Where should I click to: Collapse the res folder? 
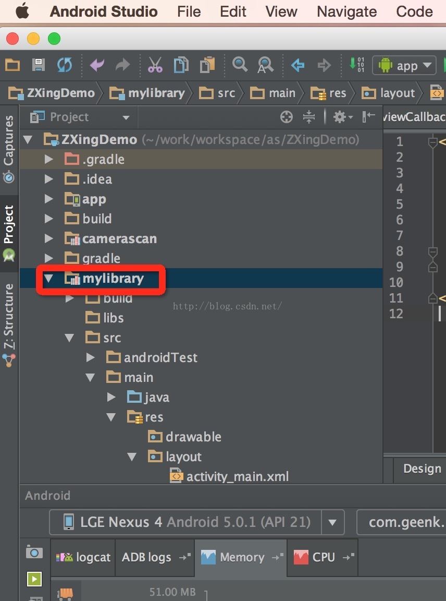tap(111, 417)
